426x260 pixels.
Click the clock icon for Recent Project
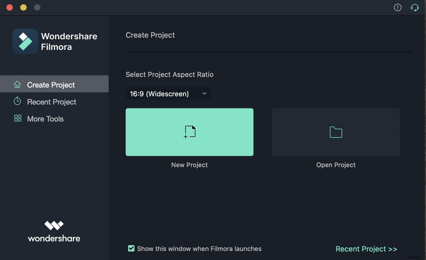click(17, 102)
